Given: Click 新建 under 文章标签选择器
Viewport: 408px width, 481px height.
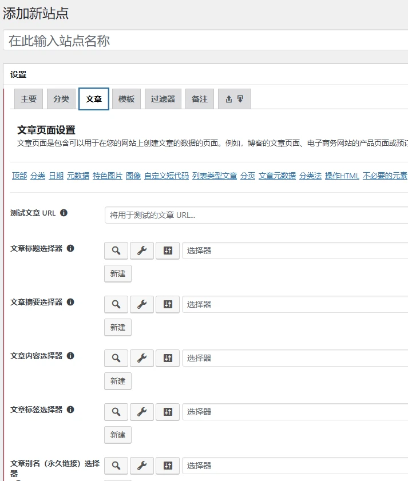Looking at the screenshot, I should coord(118,435).
